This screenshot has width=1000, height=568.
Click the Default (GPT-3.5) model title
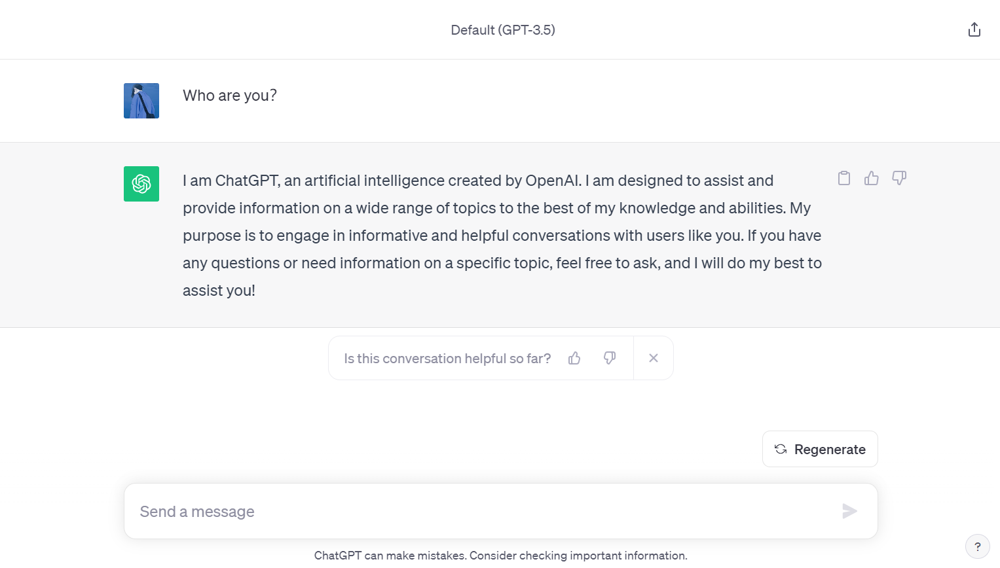point(503,30)
